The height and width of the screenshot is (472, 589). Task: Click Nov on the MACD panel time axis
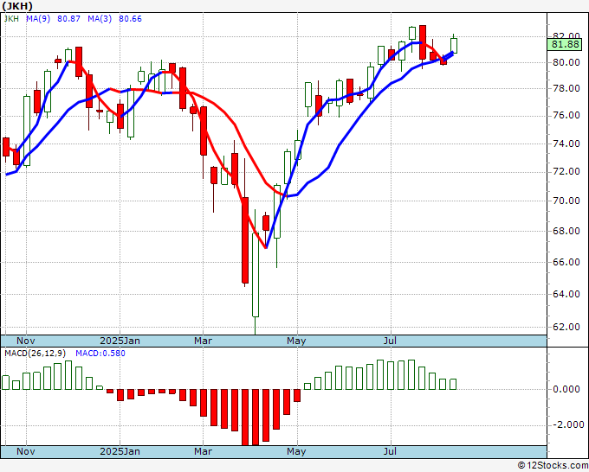click(26, 451)
